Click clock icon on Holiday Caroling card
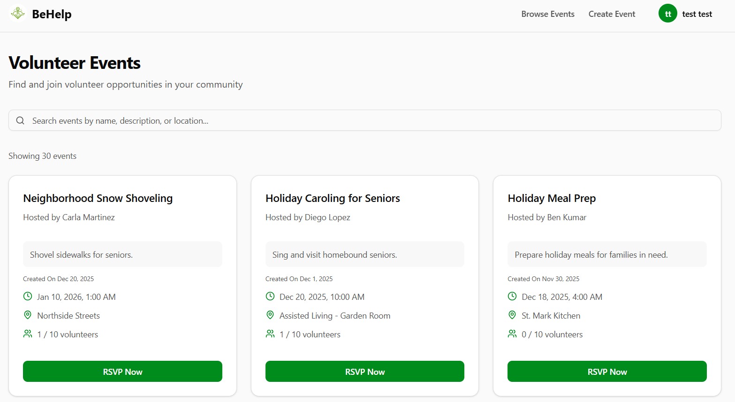 [270, 297]
